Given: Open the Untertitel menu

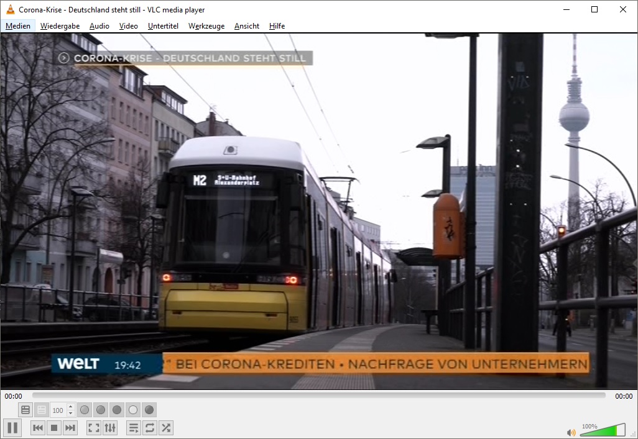Looking at the screenshot, I should (163, 26).
